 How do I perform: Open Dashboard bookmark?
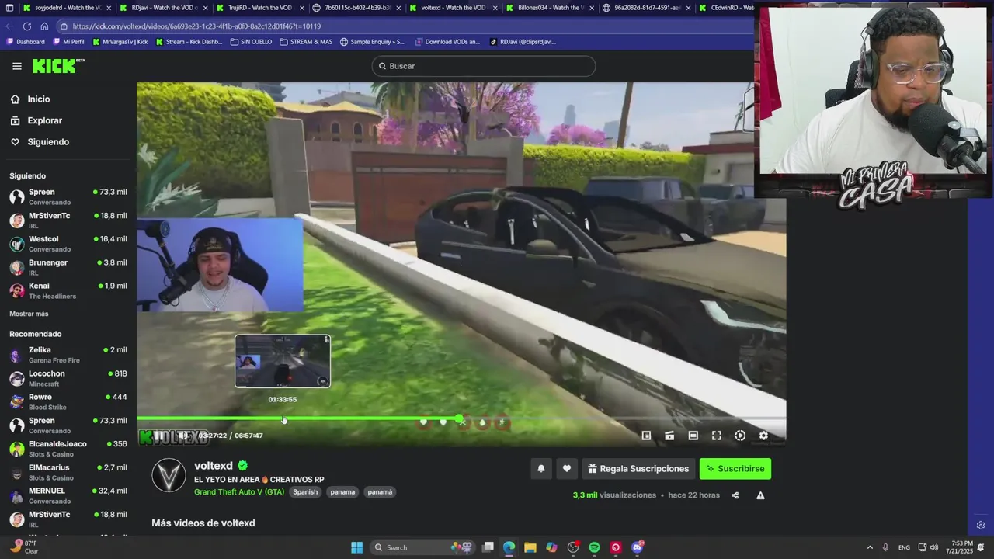[x=26, y=42]
